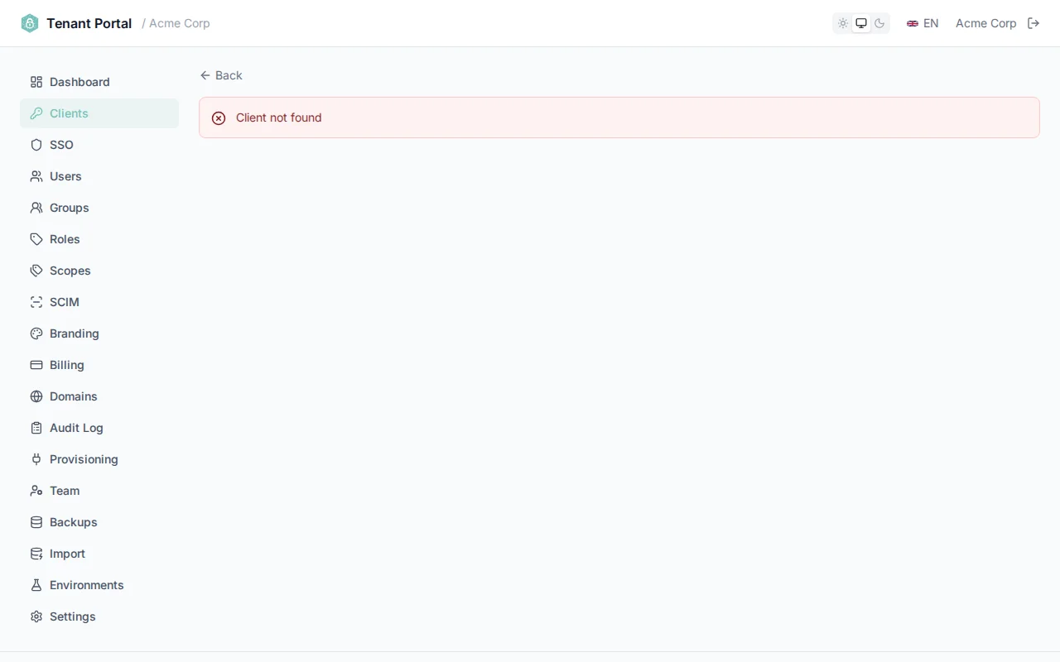The height and width of the screenshot is (662, 1060).
Task: Switch to dark theme moon icon
Action: coord(879,23)
